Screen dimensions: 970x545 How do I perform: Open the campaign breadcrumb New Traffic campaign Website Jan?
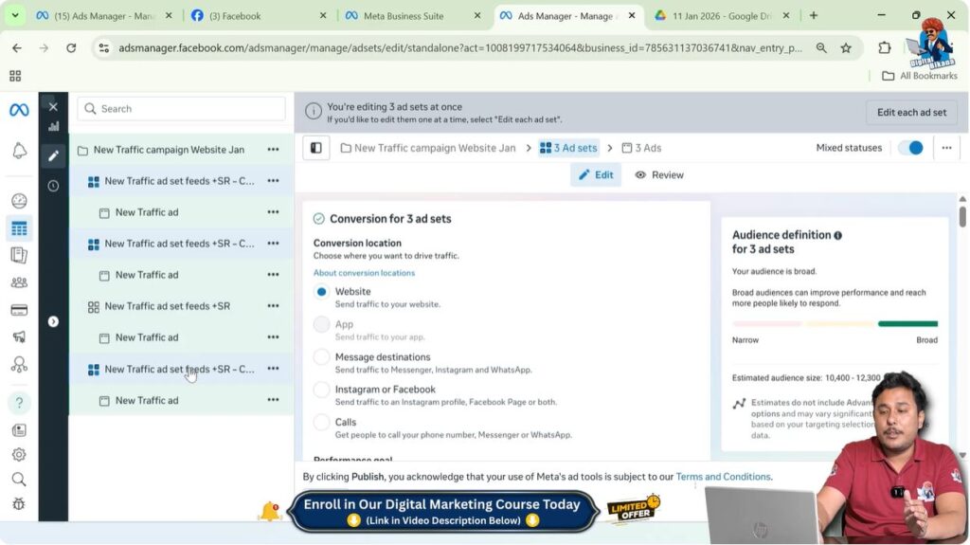[427, 148]
